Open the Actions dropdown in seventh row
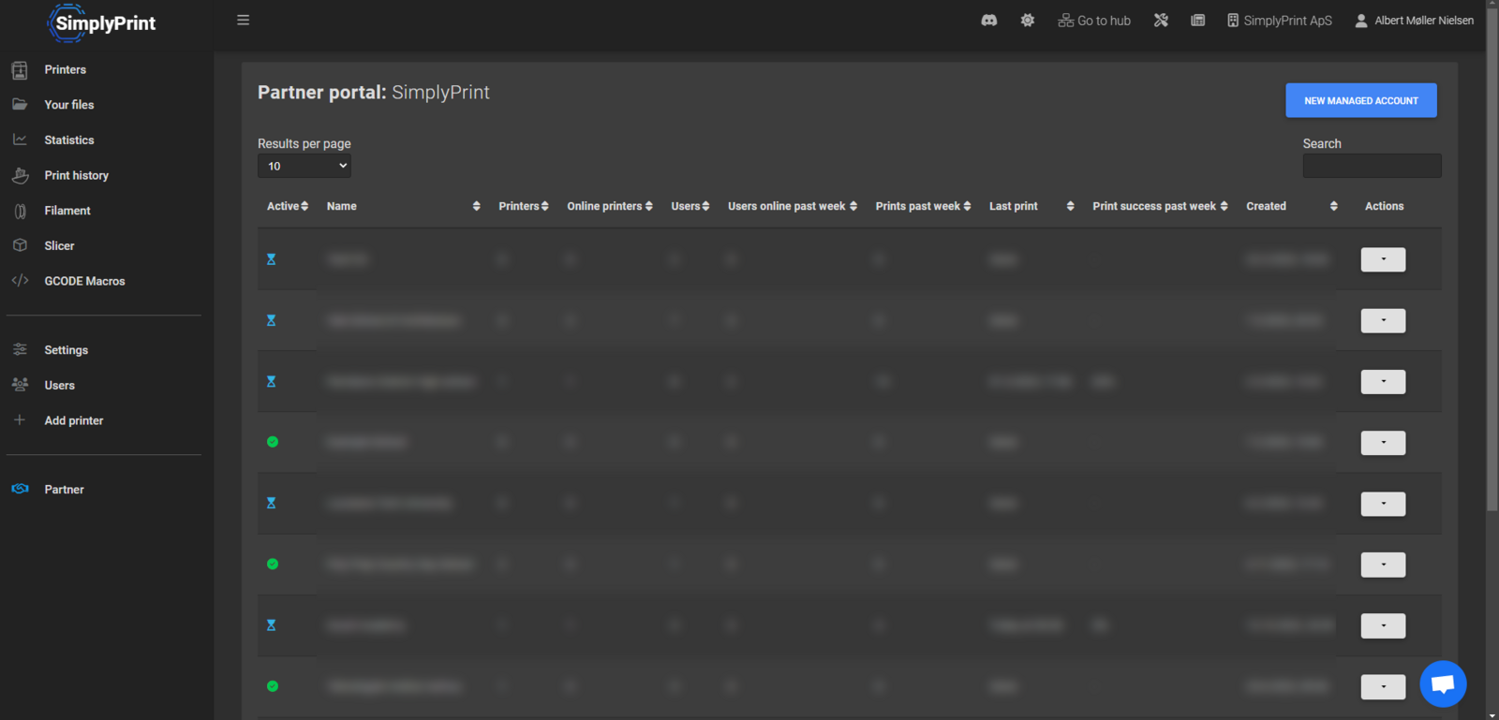 1383,625
